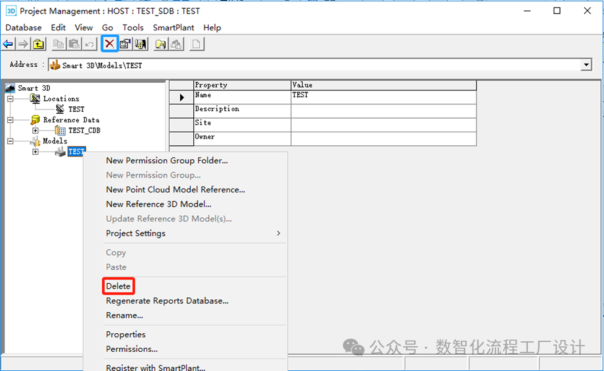This screenshot has width=604, height=371.
Task: Click the Paste toolbar icon
Action: pos(74,45)
